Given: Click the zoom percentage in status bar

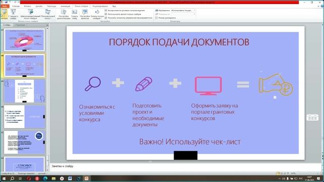Looking at the screenshot, I should tap(293, 173).
